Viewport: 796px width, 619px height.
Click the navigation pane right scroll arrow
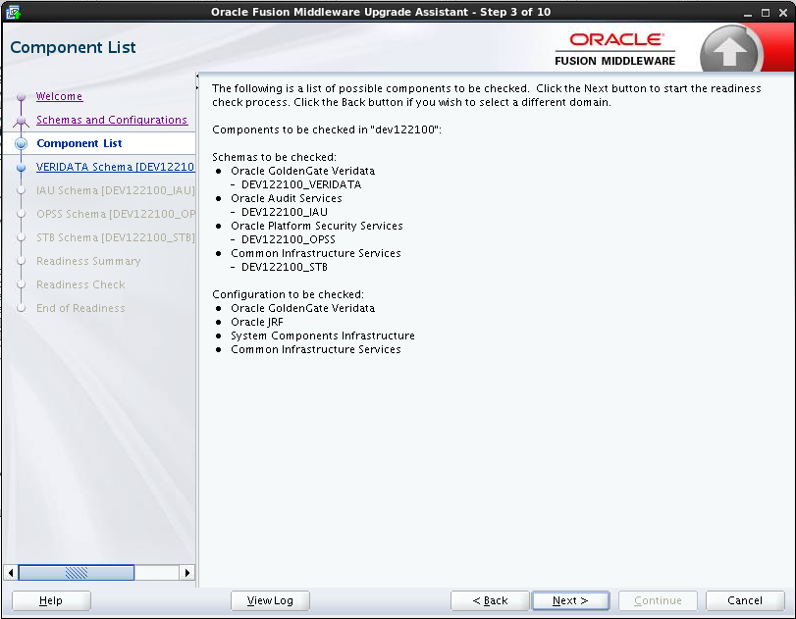pos(187,573)
